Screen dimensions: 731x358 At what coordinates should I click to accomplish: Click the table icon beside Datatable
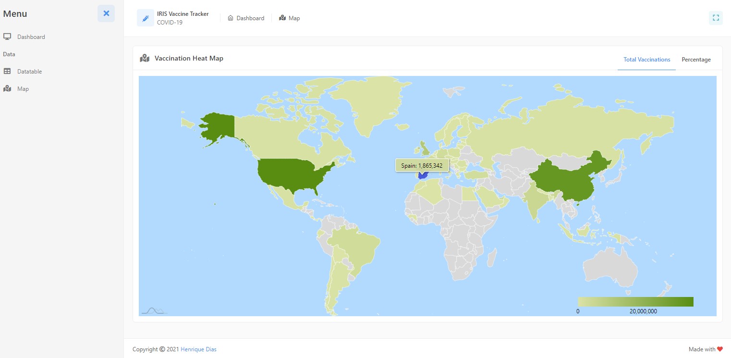tap(7, 72)
